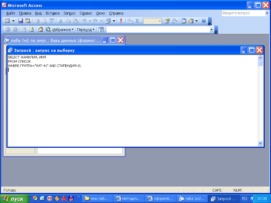Click the FROM СПИСОК line
The image size is (271, 203).
19,61
